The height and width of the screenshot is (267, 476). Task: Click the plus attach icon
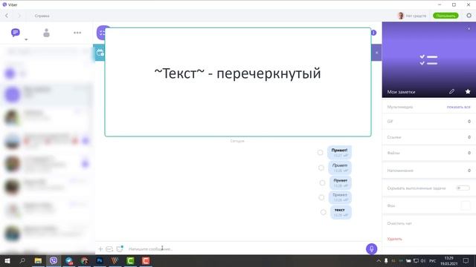point(100,249)
